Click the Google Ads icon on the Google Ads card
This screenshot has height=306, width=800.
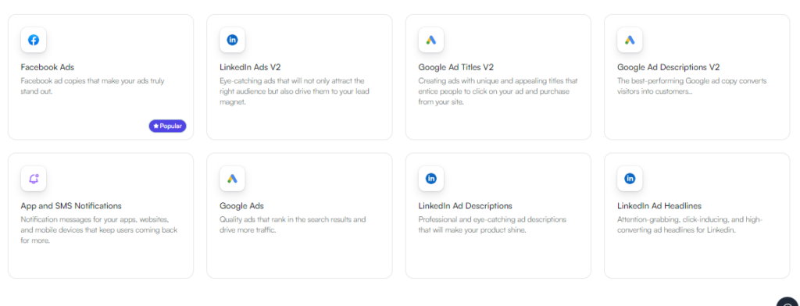tap(232, 179)
